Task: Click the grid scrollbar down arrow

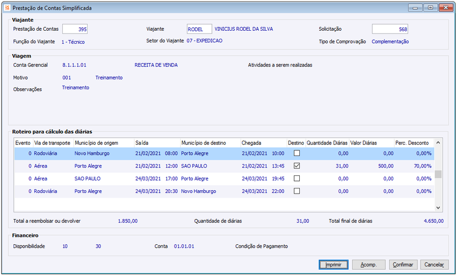Action: tap(438, 208)
